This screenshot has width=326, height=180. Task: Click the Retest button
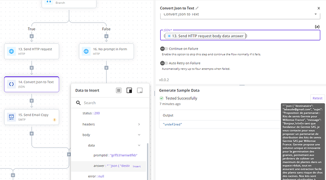[317, 98]
